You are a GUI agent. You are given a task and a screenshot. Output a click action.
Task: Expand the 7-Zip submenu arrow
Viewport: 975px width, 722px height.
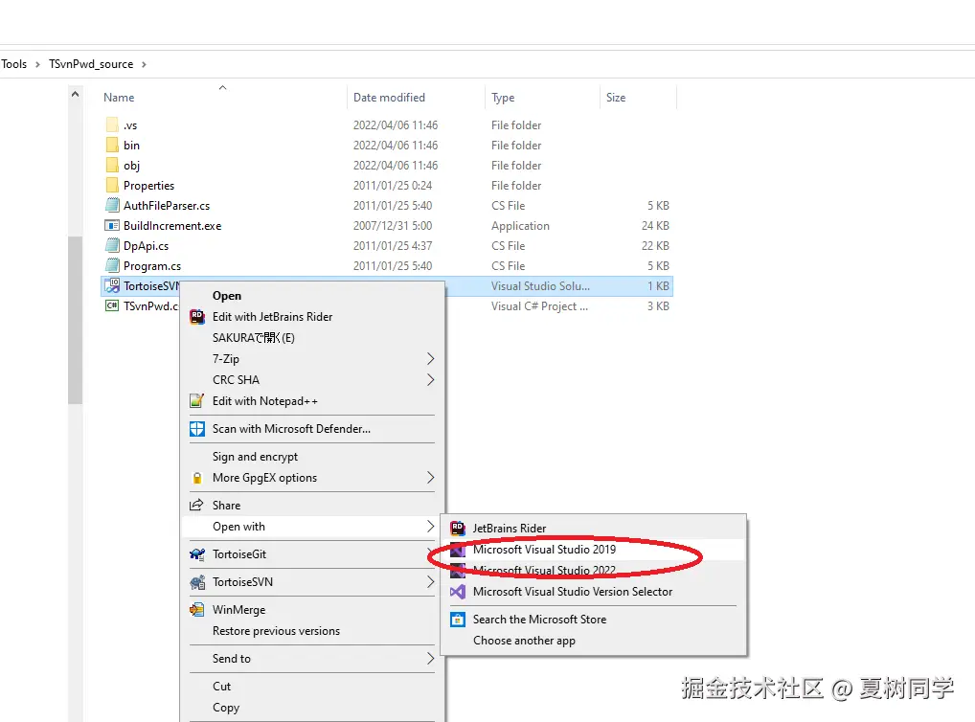tap(430, 359)
